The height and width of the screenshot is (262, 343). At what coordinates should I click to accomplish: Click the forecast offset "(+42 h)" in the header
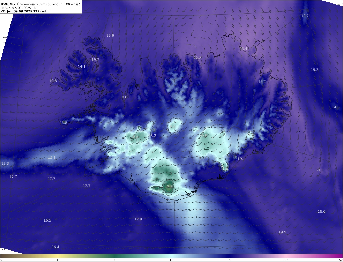pyautogui.click(x=46, y=11)
